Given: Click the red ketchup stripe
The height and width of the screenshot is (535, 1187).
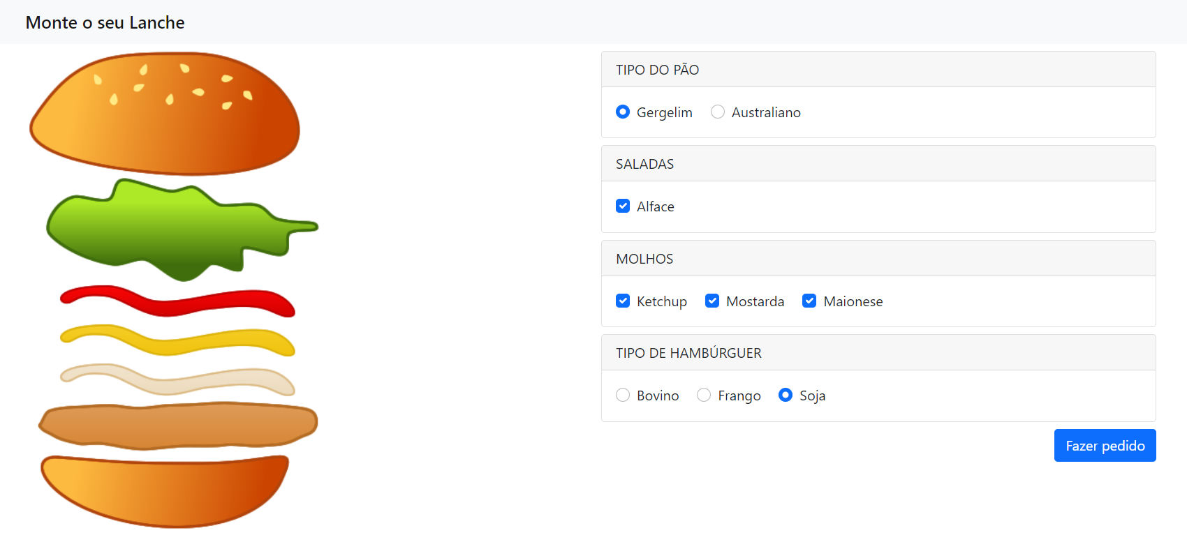Looking at the screenshot, I should point(177,301).
